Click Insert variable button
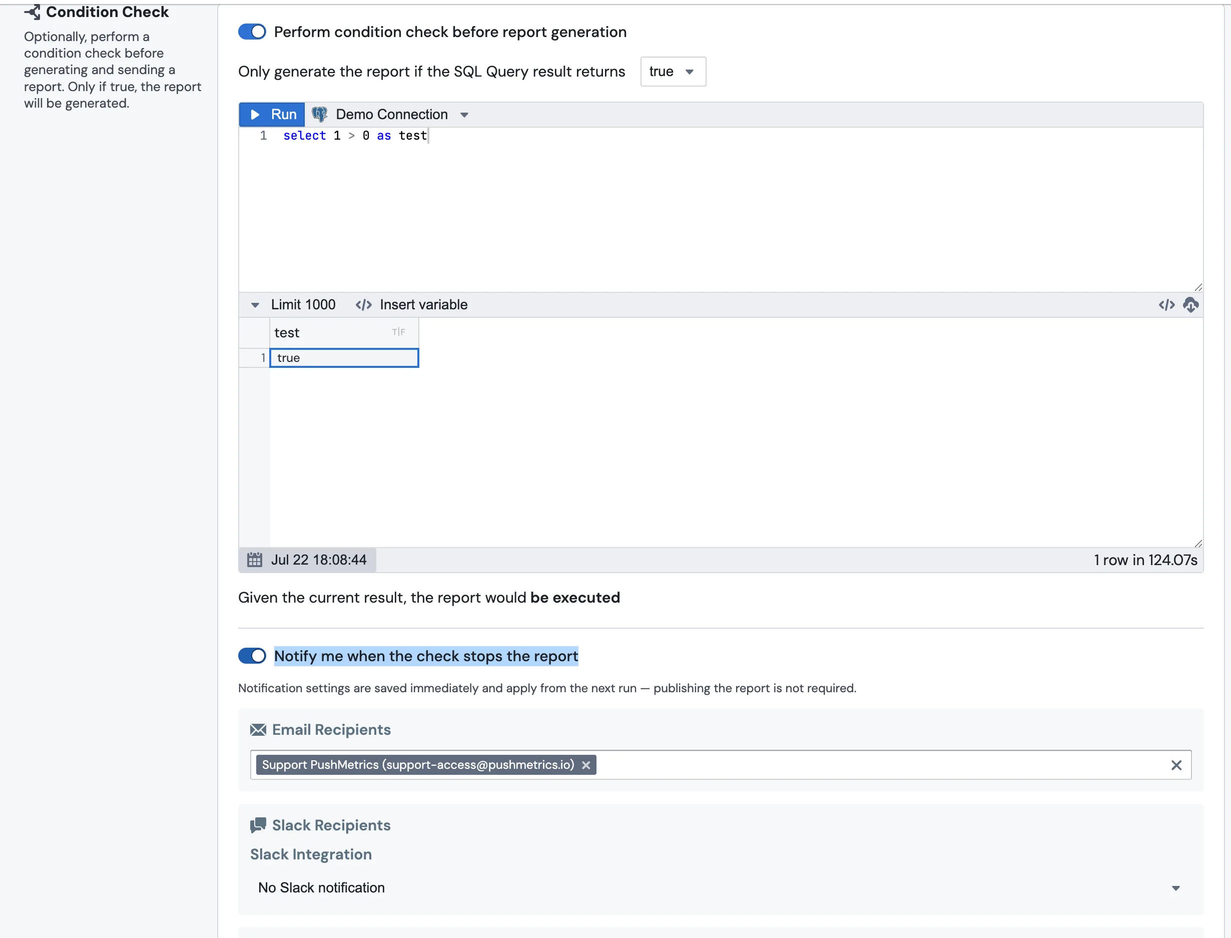1231x938 pixels. tap(411, 305)
